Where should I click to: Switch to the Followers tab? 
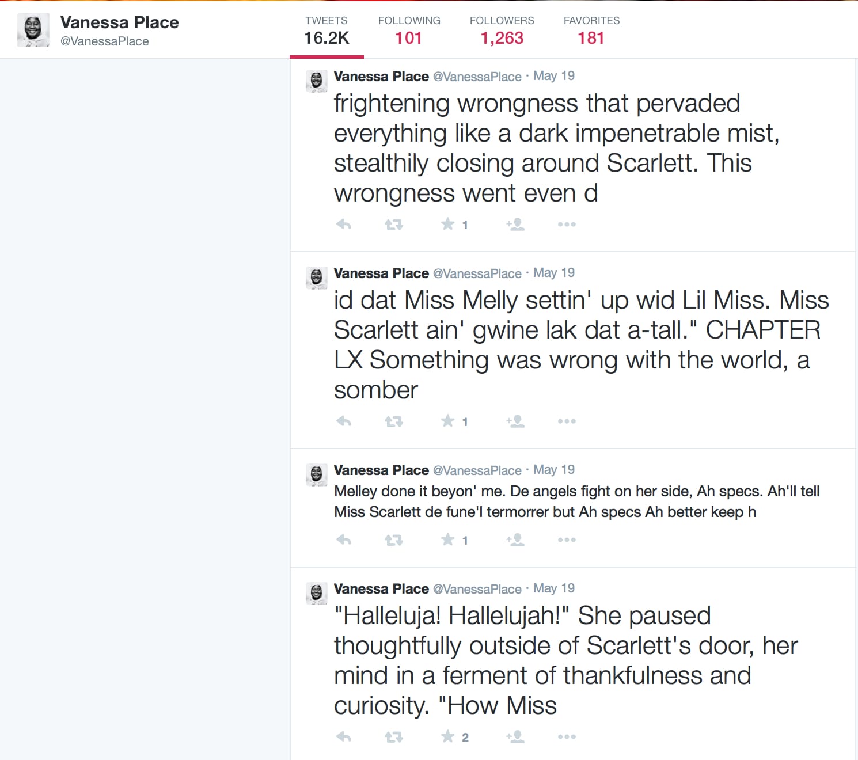[x=502, y=29]
